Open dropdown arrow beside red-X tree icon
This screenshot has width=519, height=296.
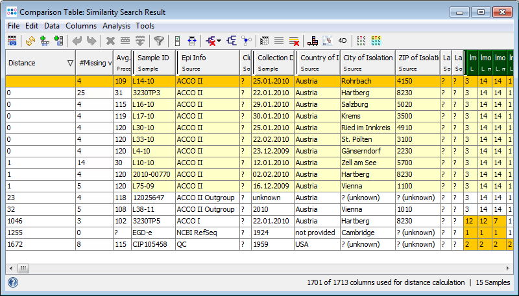point(219,41)
